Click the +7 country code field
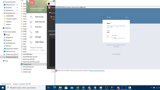Image resolution: width=160 pixels, height=90 pixels. tap(108, 37)
